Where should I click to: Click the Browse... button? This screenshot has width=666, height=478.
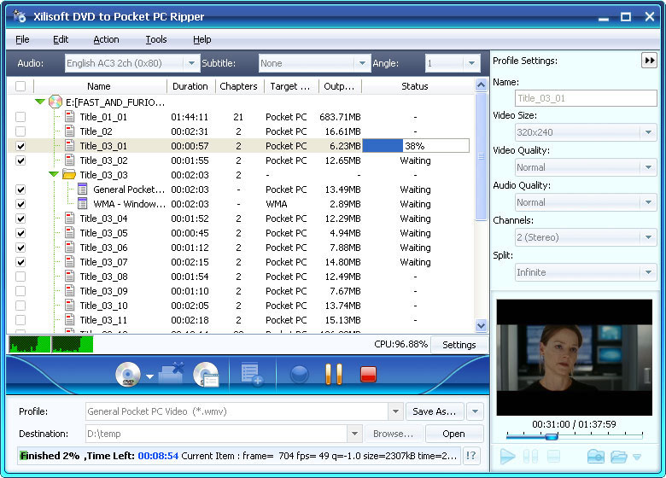pyautogui.click(x=393, y=434)
